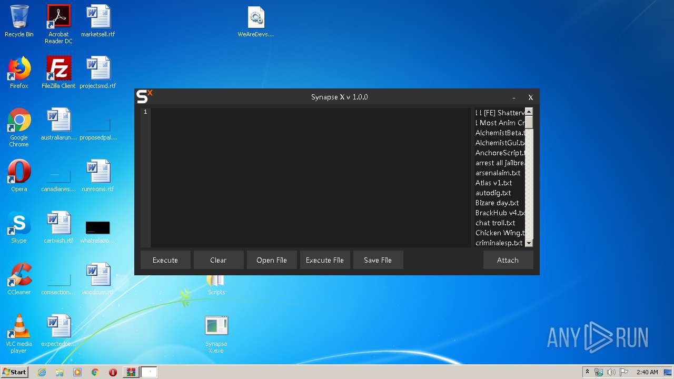Click the Open File button

(x=272, y=260)
